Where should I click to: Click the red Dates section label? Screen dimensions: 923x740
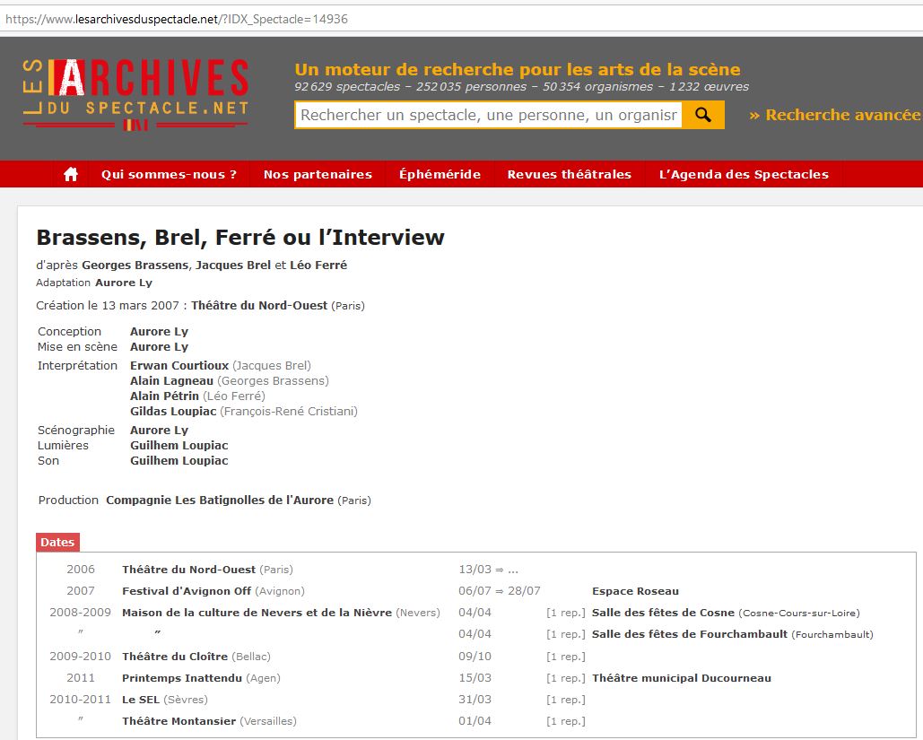click(x=57, y=542)
